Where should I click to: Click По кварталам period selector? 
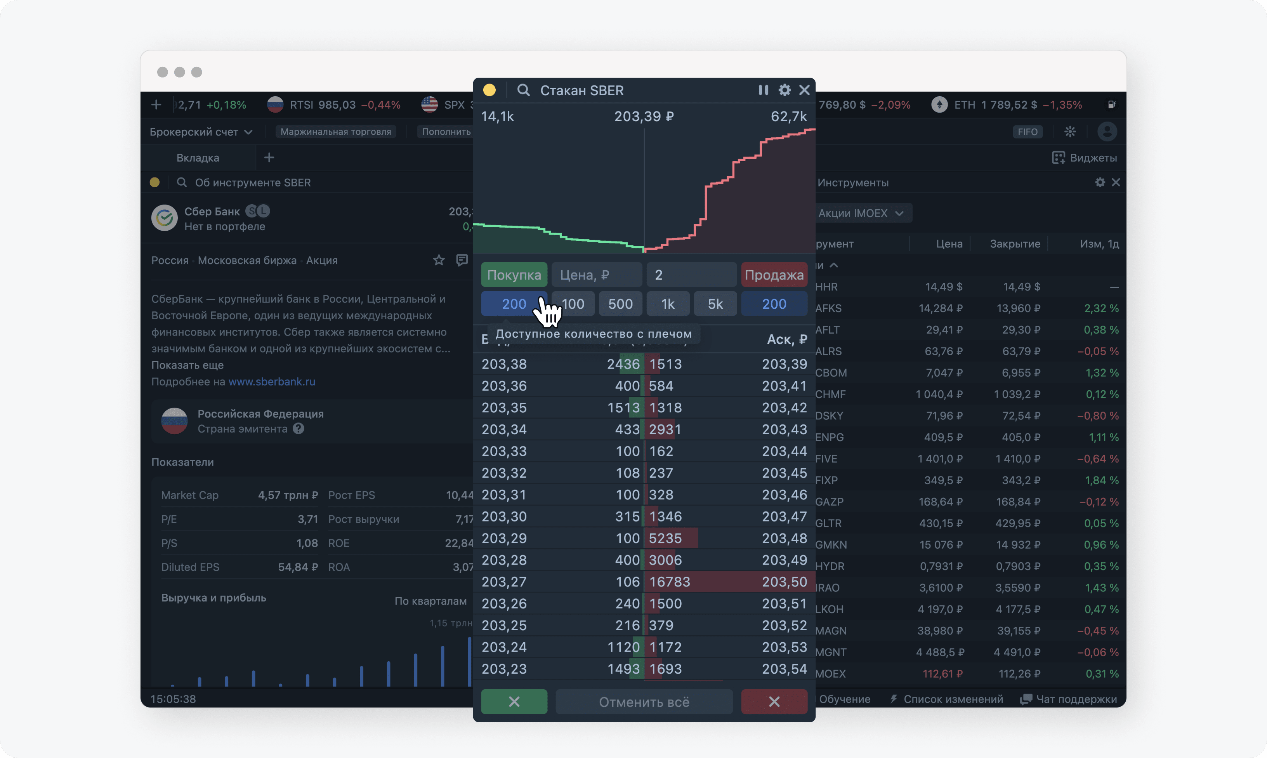coord(430,601)
